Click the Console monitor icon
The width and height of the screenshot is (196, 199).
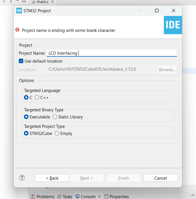pyautogui.click(x=77, y=196)
